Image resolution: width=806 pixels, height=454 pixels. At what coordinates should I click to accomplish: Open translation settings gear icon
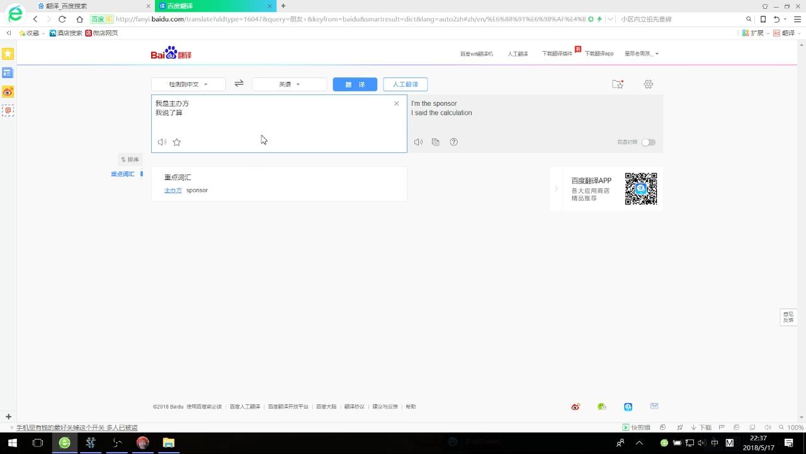tap(648, 84)
